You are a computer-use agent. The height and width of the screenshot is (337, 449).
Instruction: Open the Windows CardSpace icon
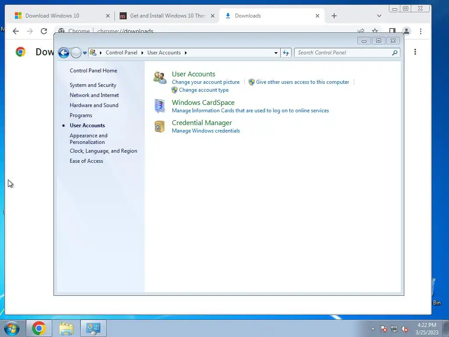[x=160, y=106]
